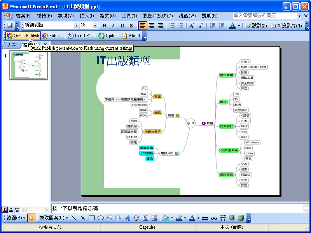
Task: Center the text alignment
Action: [152, 26]
